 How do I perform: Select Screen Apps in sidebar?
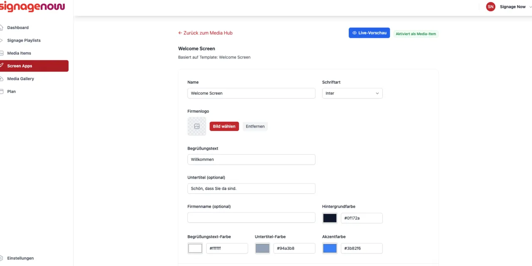34,66
